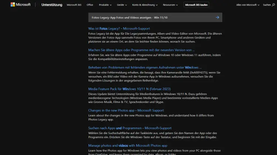This screenshot has width=277, height=155.
Task: Open the Ressourcen dropdown
Action: [170, 5]
